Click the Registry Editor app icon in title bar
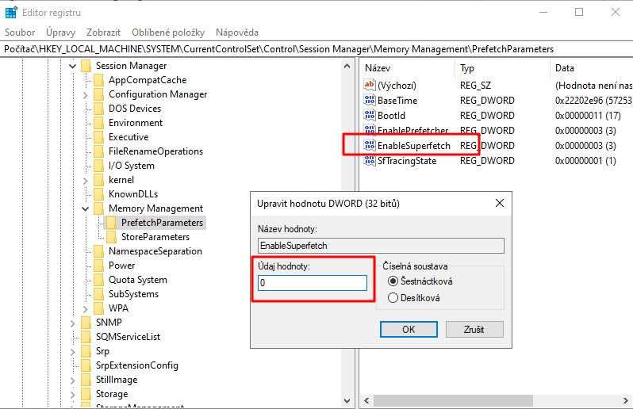This screenshot has height=409, width=633. [x=11, y=12]
